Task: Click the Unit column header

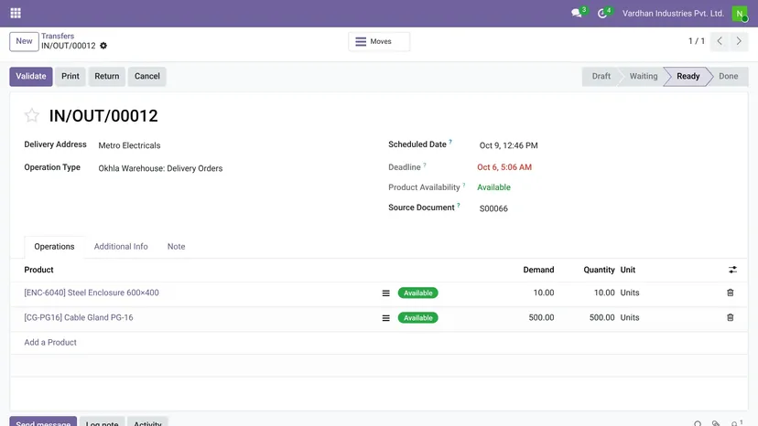Action: [627, 270]
